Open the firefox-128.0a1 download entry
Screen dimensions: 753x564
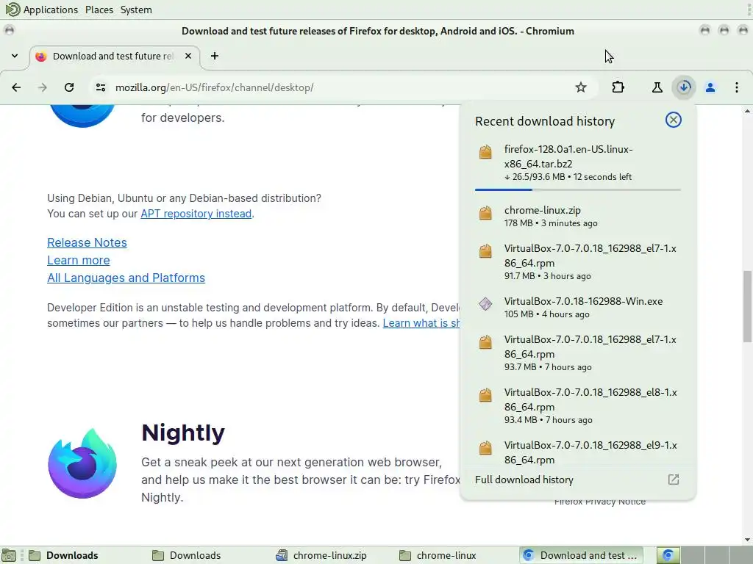coord(578,163)
